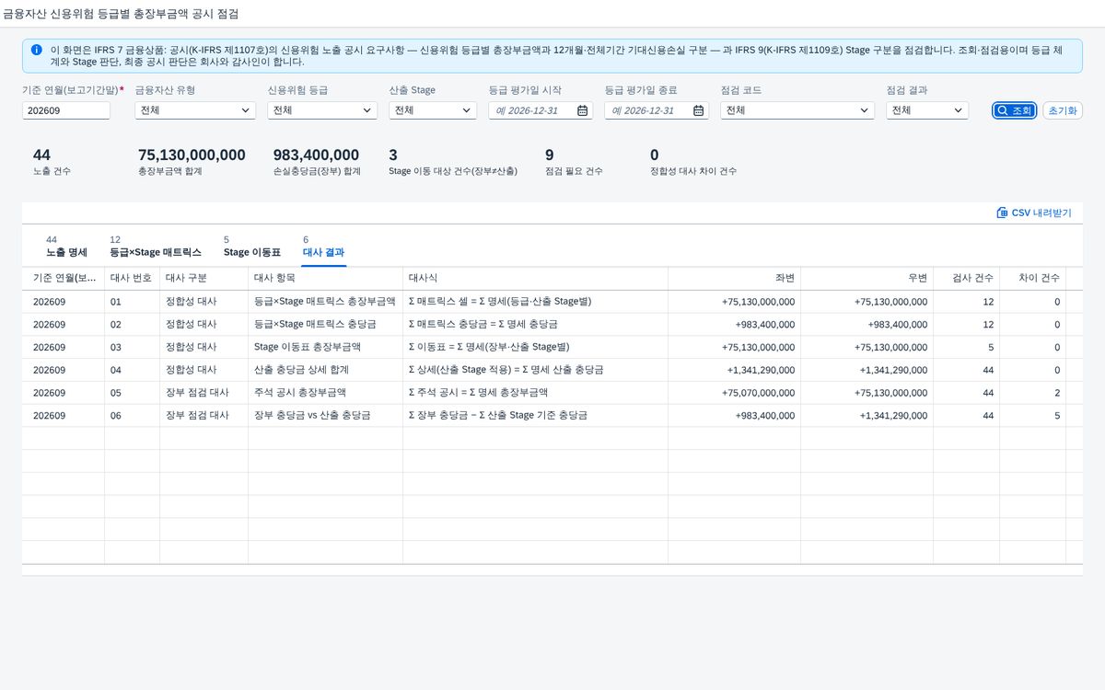
Task: Click the 산출 충당금 상세 합계 cell
Action: click(325, 370)
